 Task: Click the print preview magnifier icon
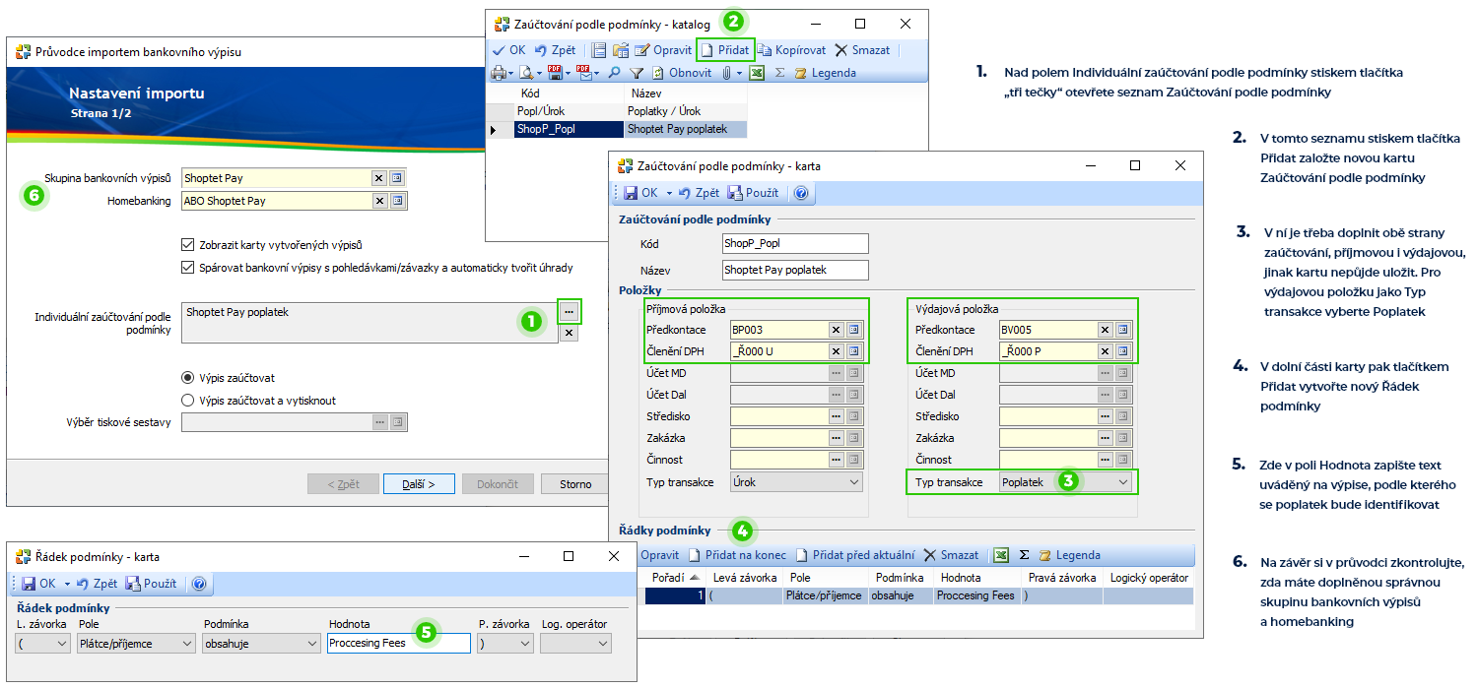tap(526, 73)
